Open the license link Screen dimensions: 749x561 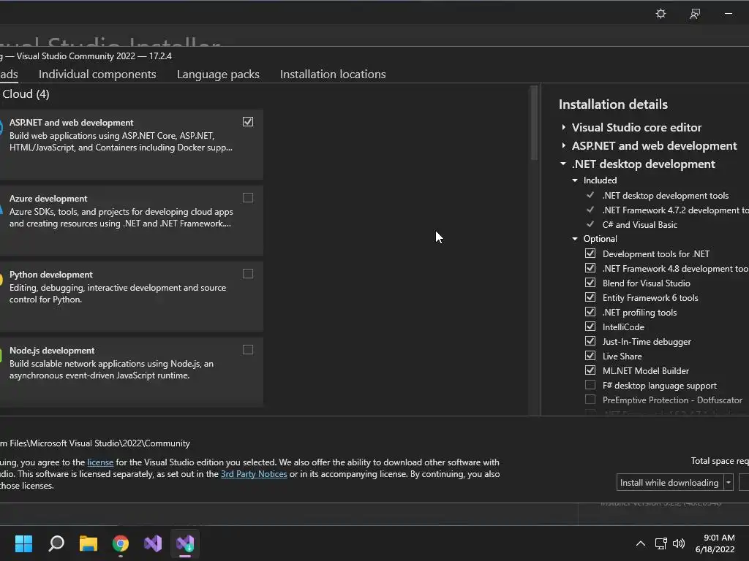coord(100,462)
